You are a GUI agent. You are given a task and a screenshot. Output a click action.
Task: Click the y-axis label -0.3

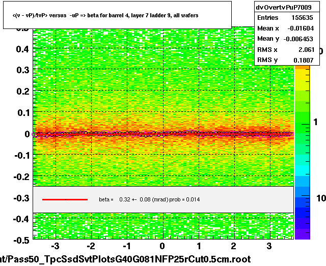21,198
